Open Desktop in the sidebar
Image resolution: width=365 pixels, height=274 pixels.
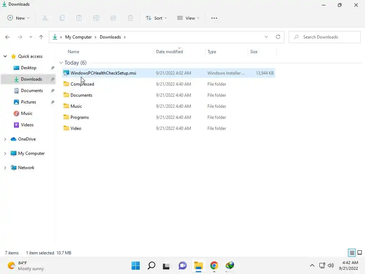pos(29,68)
